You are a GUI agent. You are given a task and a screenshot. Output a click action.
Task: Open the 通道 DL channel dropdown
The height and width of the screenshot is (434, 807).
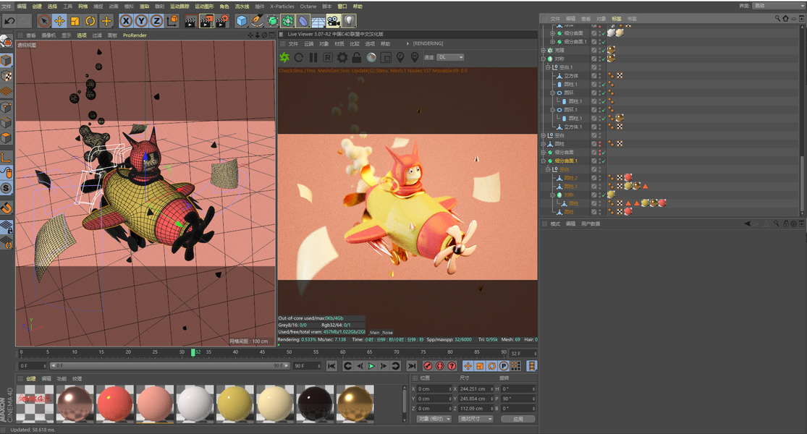[450, 57]
